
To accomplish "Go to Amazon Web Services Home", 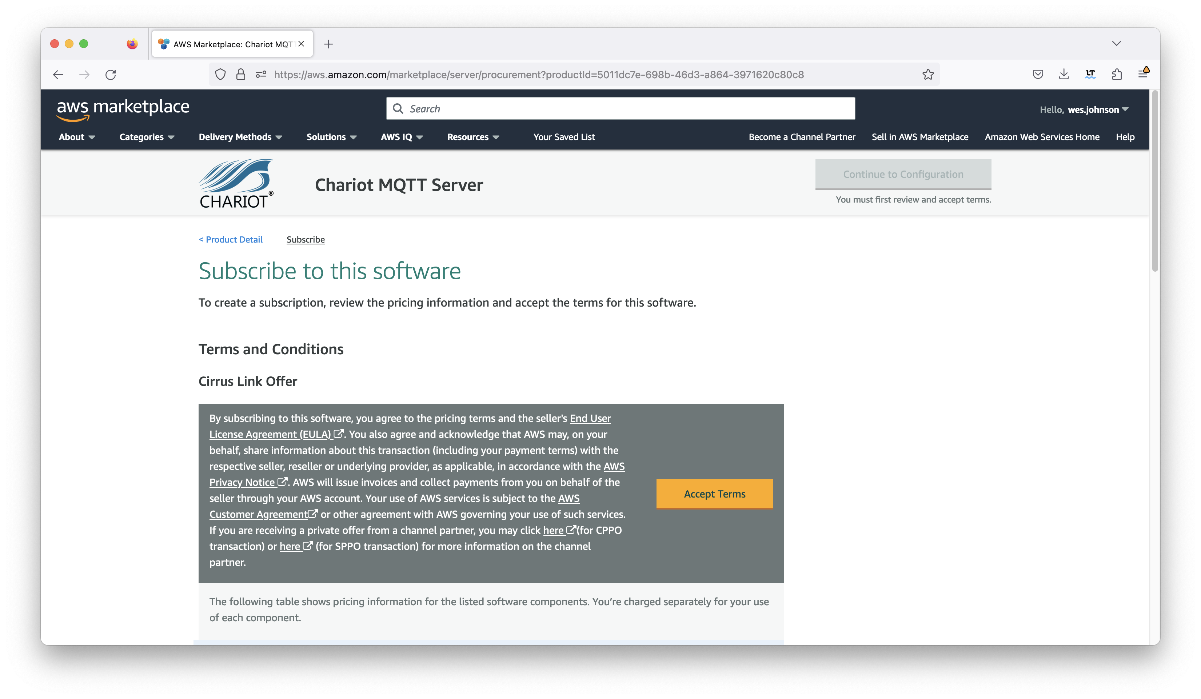I will [1042, 137].
